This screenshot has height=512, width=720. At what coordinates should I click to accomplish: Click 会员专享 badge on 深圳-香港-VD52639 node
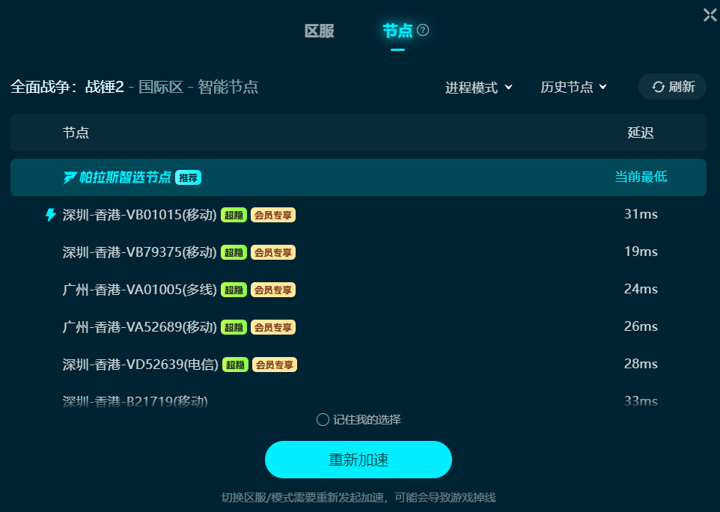[275, 365]
